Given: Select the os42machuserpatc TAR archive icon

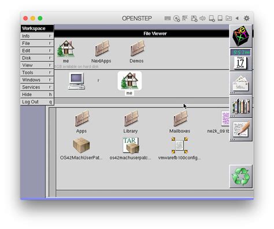Looking at the screenshot, I should (x=131, y=146).
